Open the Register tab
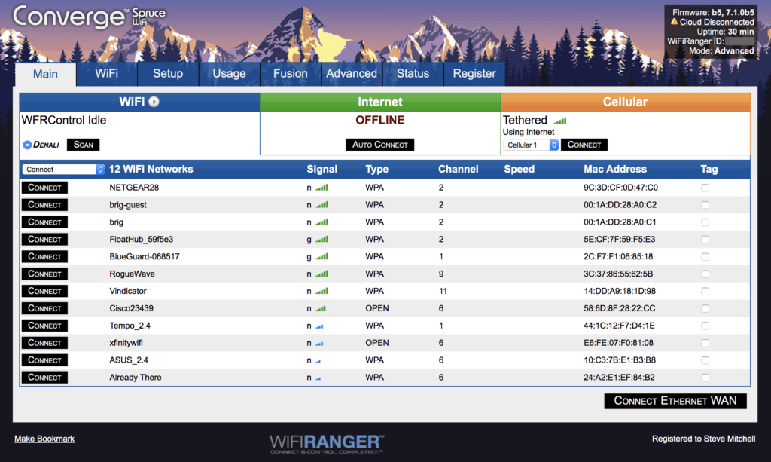Viewport: 771px width, 462px height. point(474,74)
